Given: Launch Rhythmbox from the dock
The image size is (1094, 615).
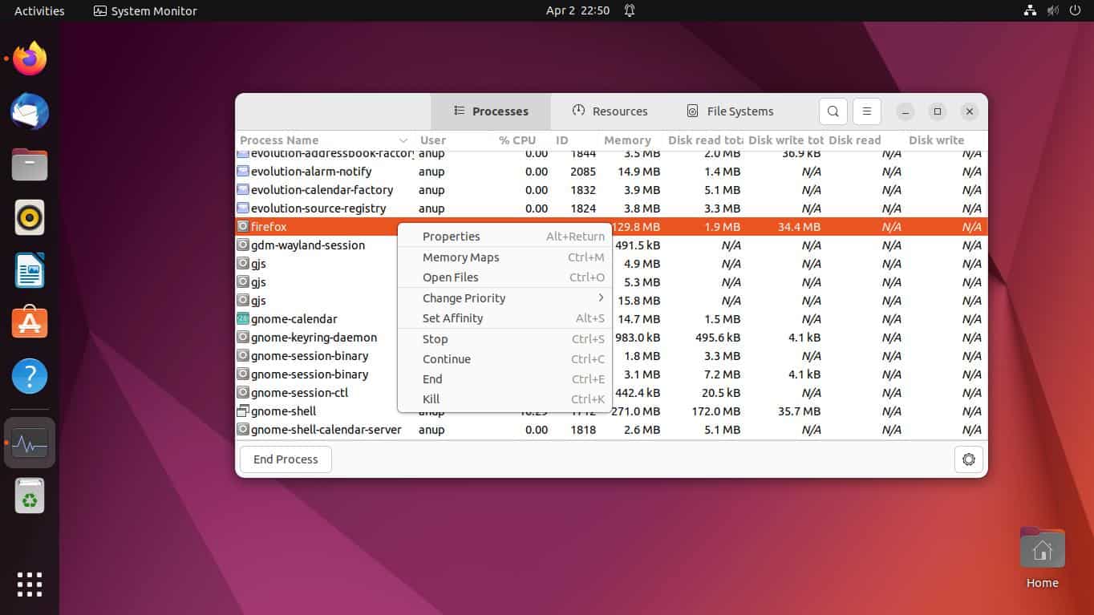Looking at the screenshot, I should (29, 216).
